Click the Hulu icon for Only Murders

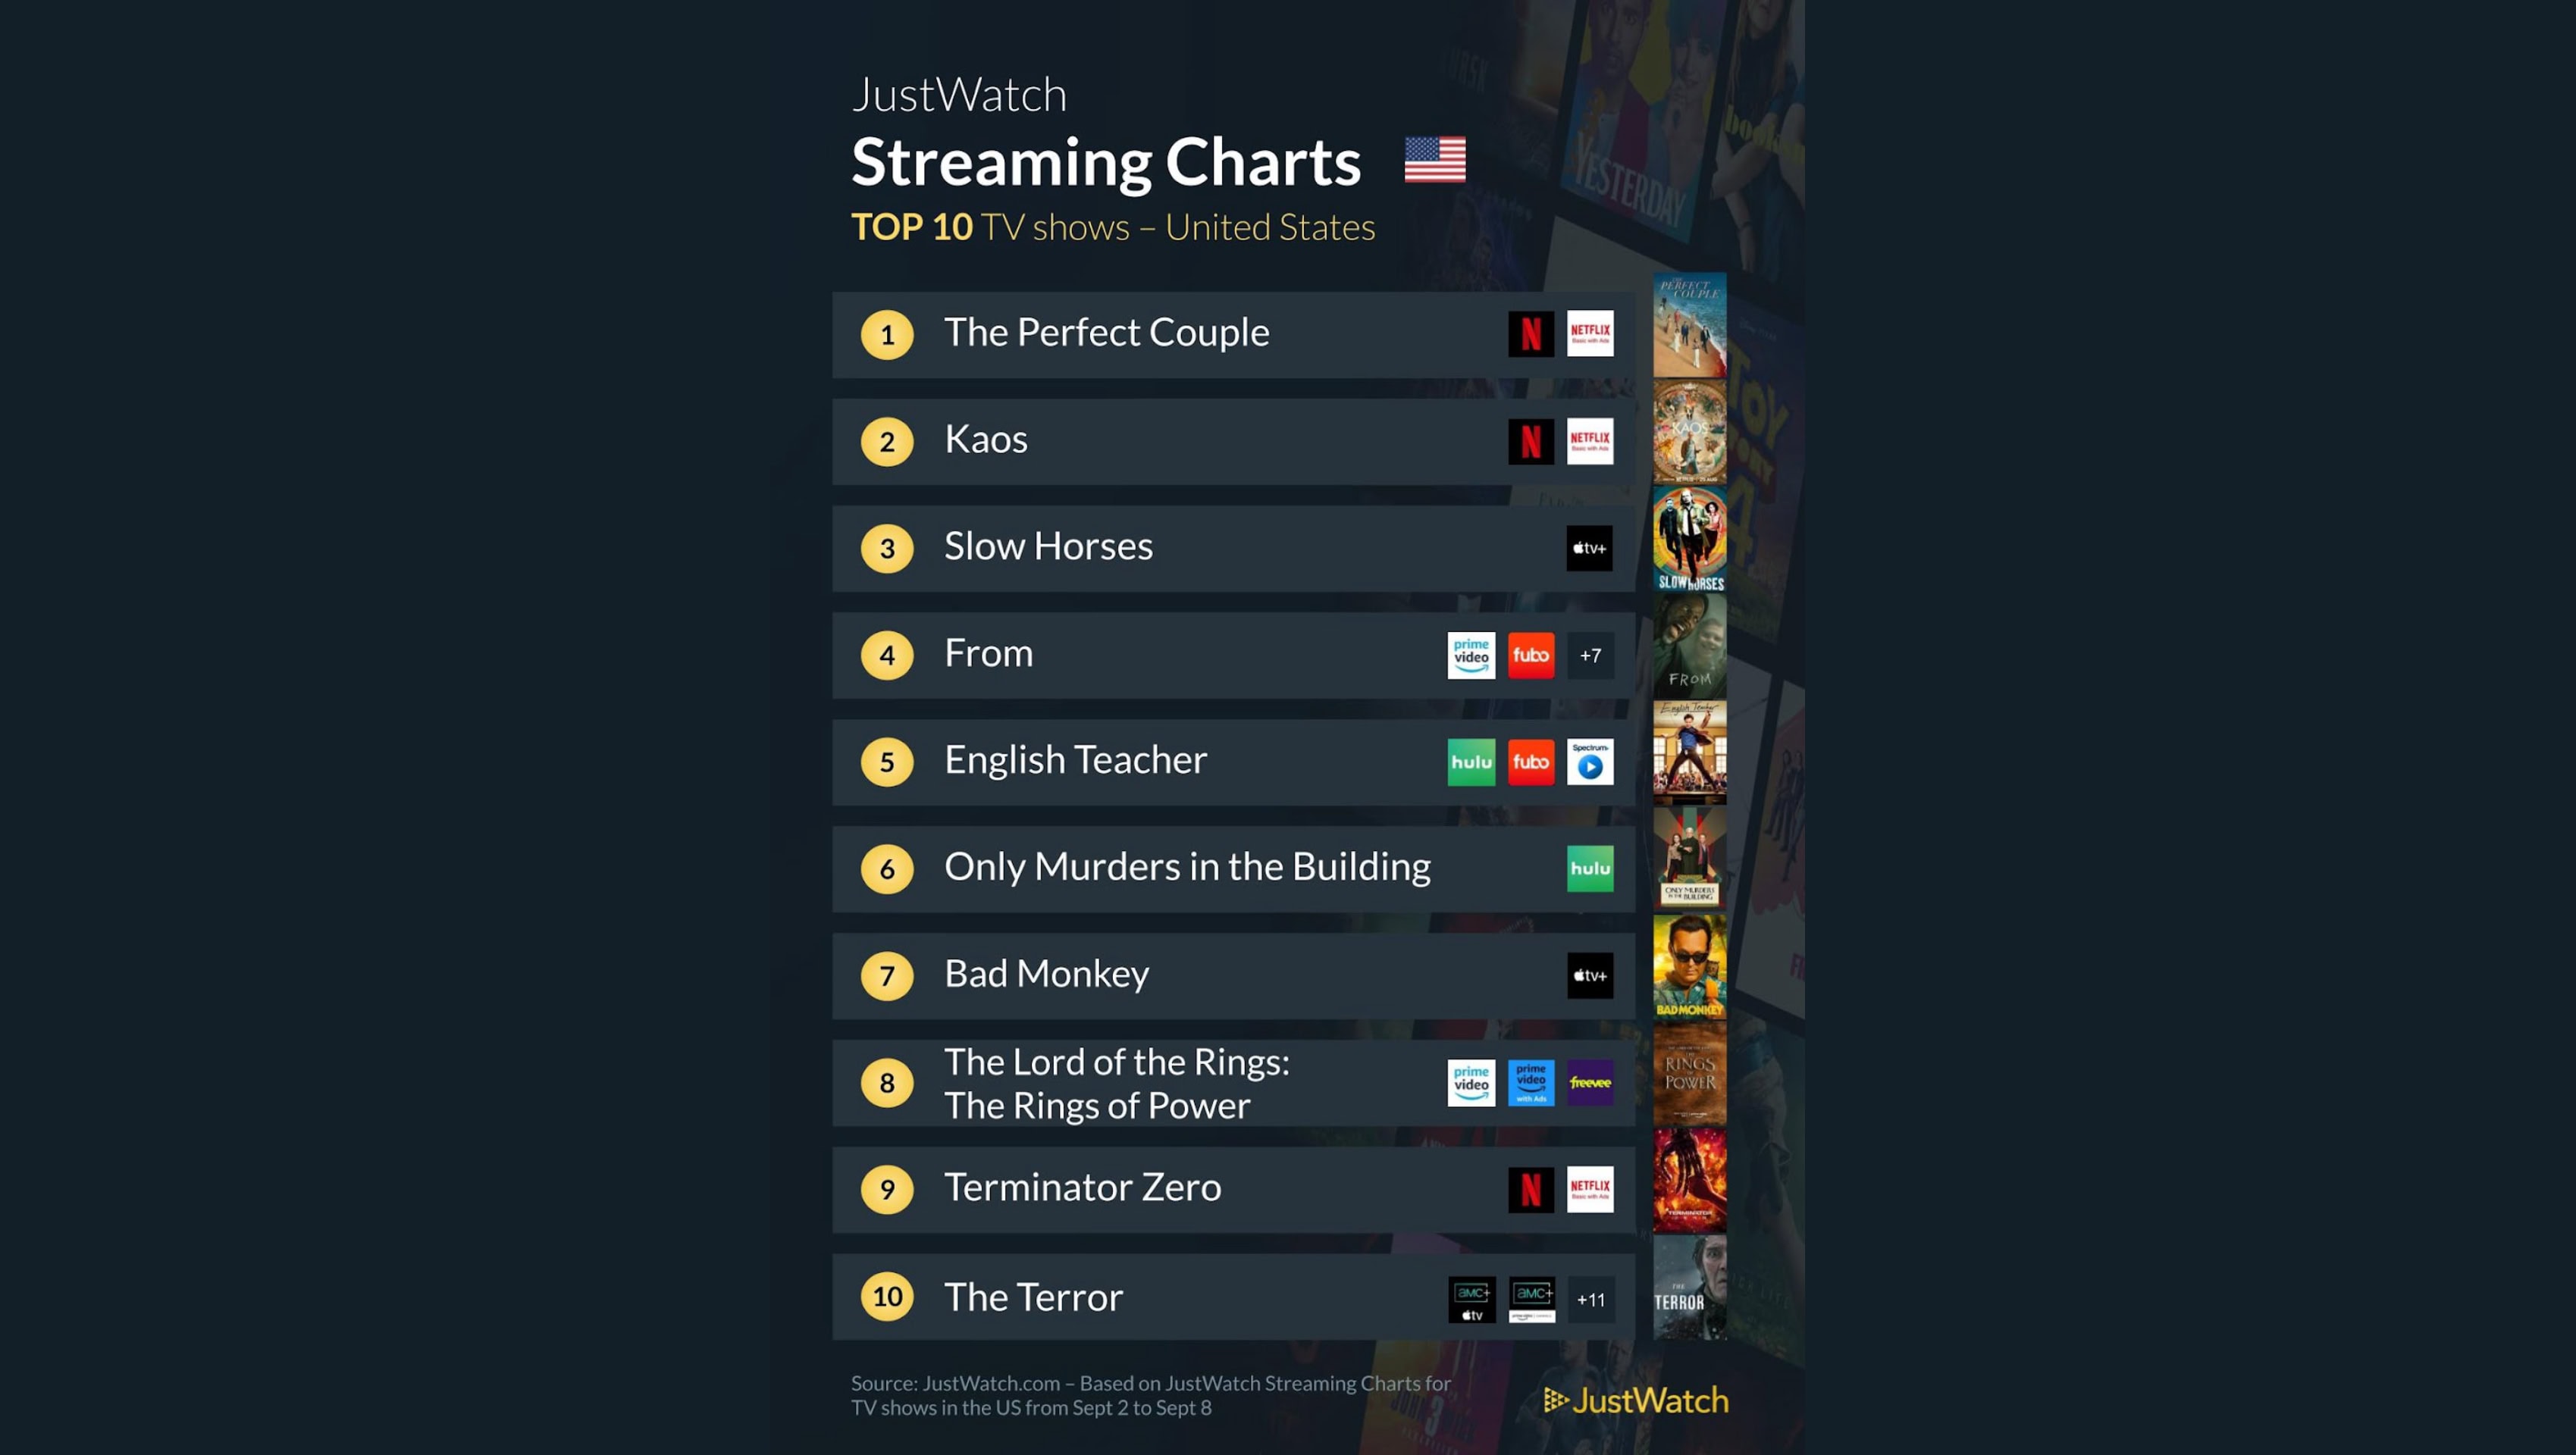[1589, 868]
